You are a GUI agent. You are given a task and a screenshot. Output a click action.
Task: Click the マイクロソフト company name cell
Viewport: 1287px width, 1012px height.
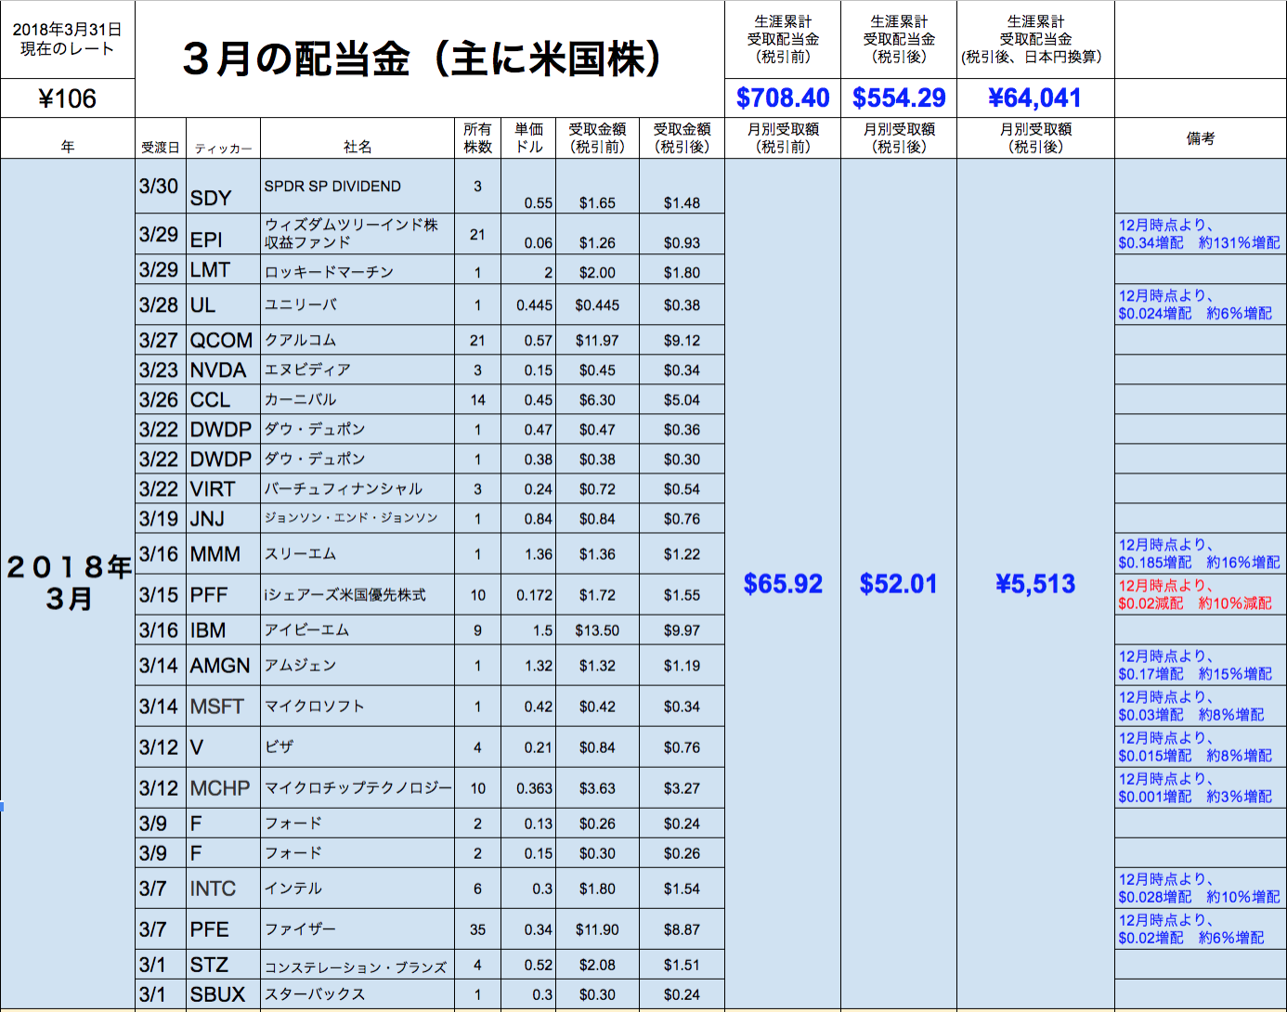(357, 707)
